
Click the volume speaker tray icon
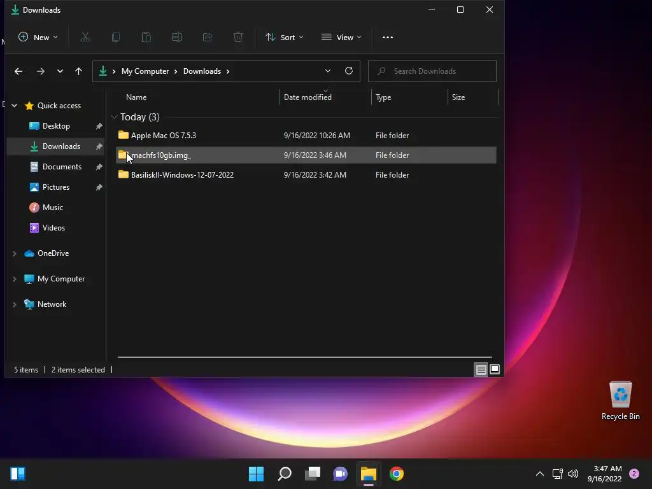pos(573,474)
